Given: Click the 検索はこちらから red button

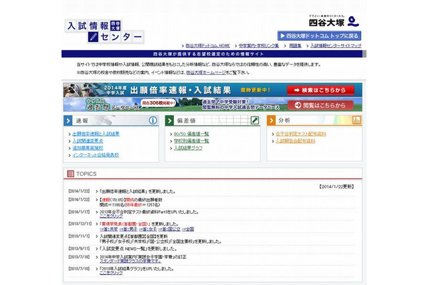Looking at the screenshot, I should (320, 90).
